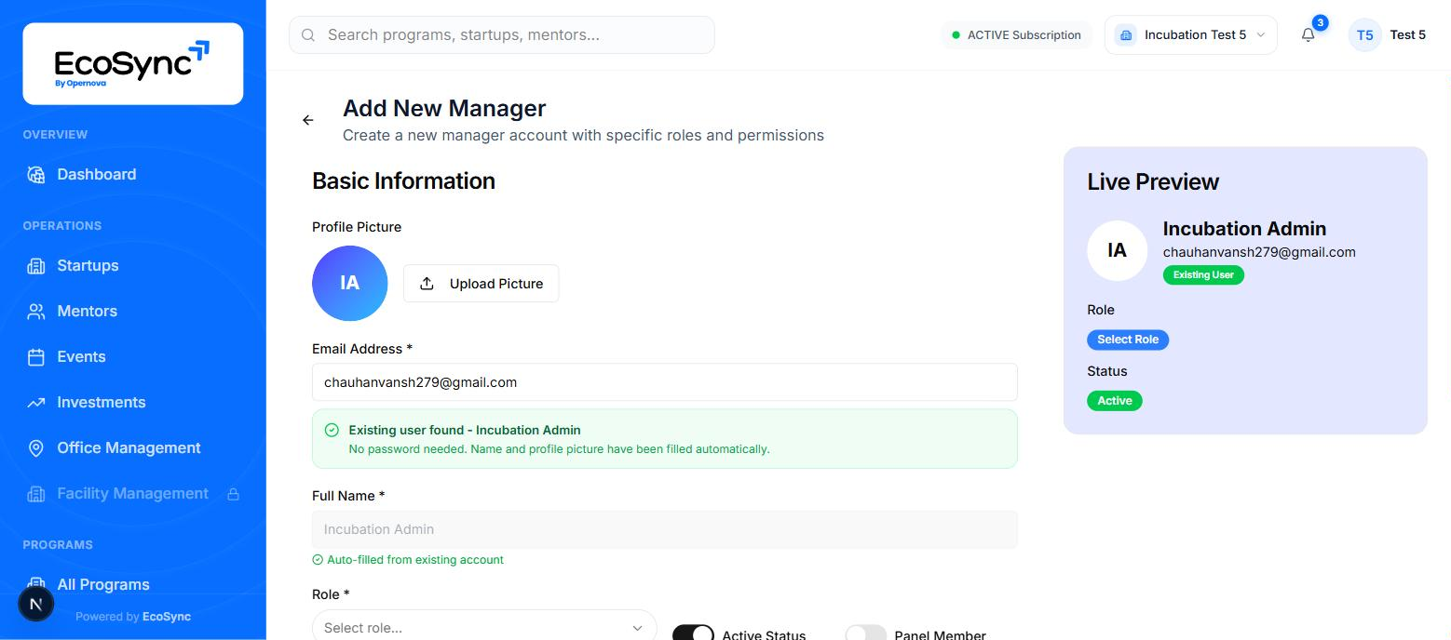Click the Full Name field
This screenshot has width=1451, height=640.
pyautogui.click(x=665, y=529)
